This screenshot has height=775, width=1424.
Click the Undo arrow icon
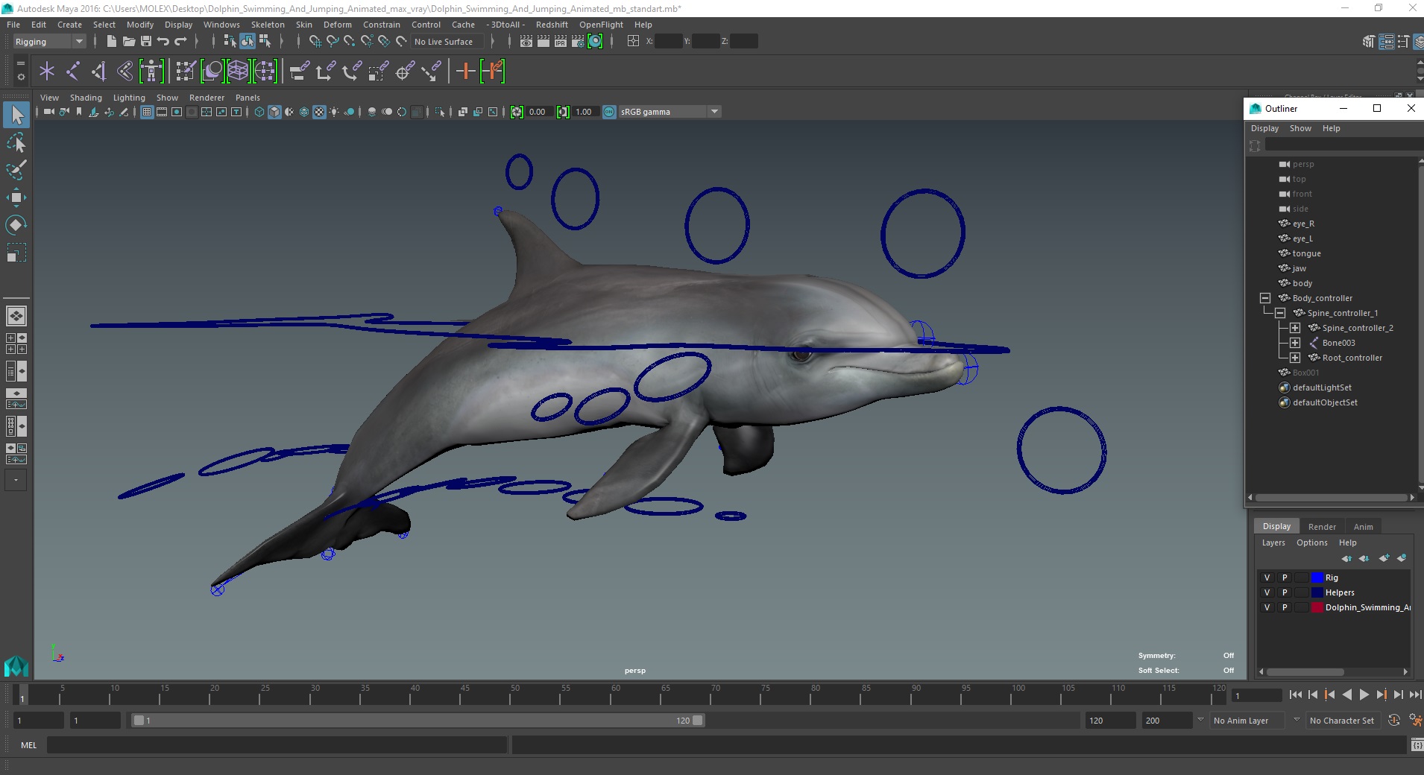click(163, 42)
